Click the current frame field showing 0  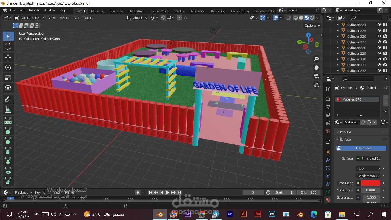click(253, 192)
